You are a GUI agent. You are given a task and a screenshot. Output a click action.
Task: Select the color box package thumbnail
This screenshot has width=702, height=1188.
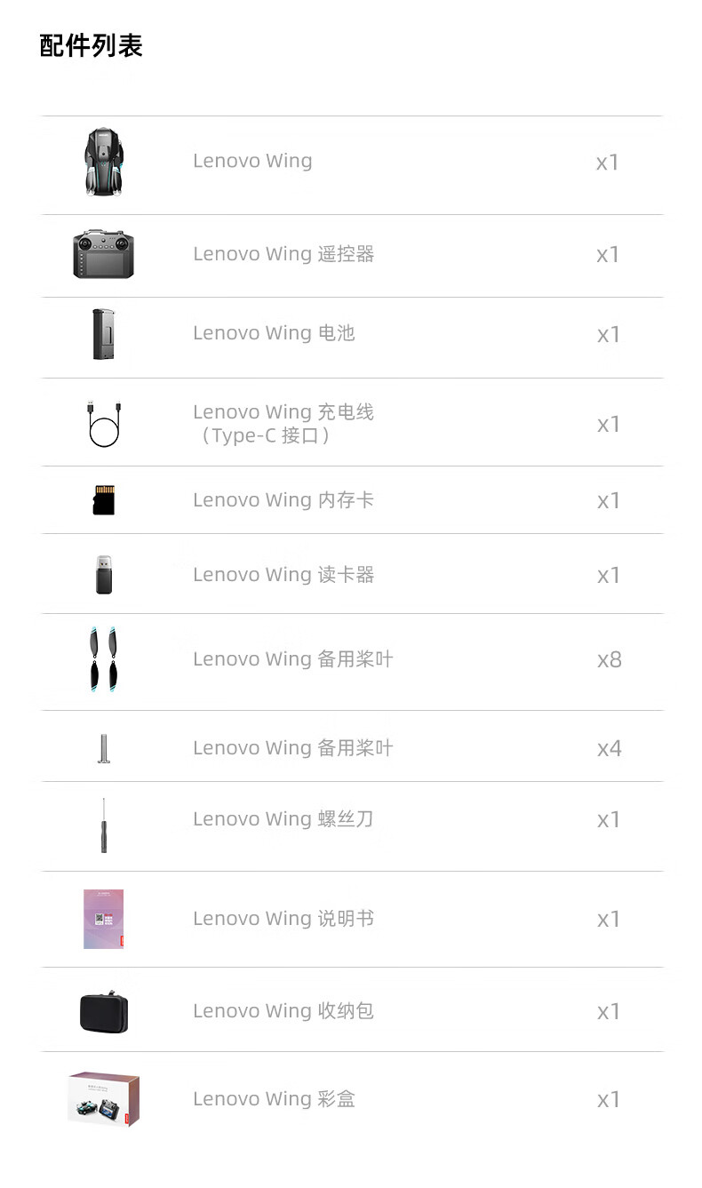pos(104,1099)
